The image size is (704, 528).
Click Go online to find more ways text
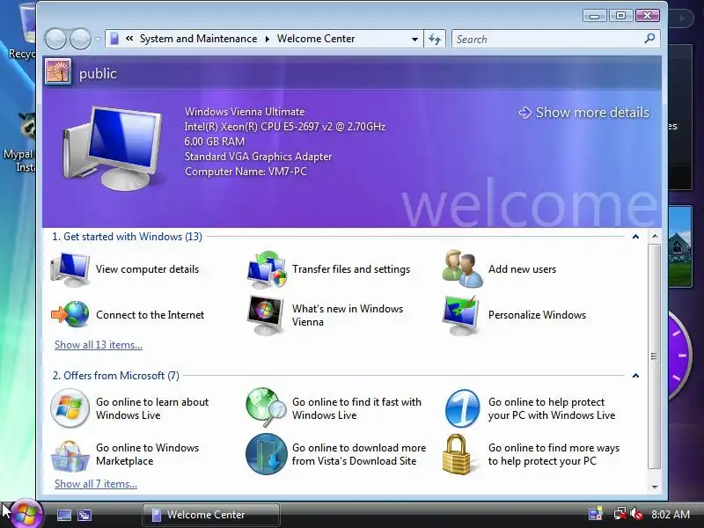(x=554, y=454)
